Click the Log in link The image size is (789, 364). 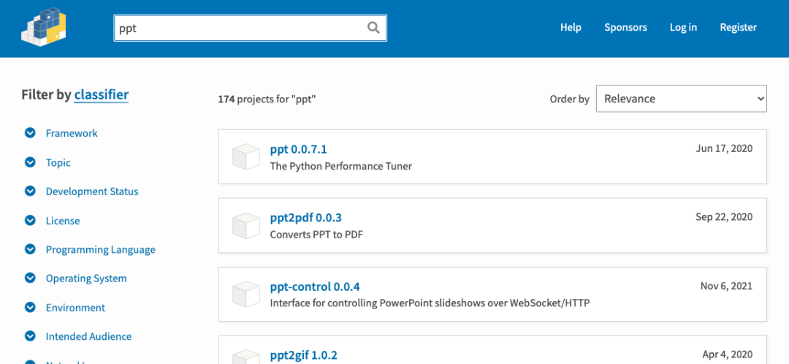click(x=683, y=28)
